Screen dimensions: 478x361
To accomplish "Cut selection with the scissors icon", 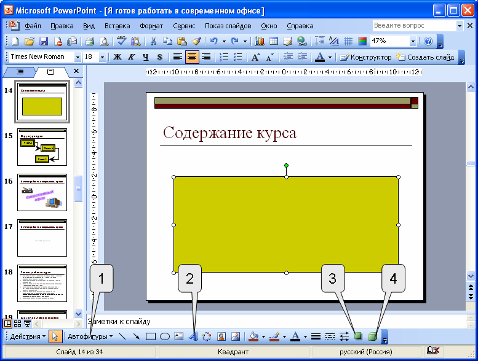I will (153, 41).
